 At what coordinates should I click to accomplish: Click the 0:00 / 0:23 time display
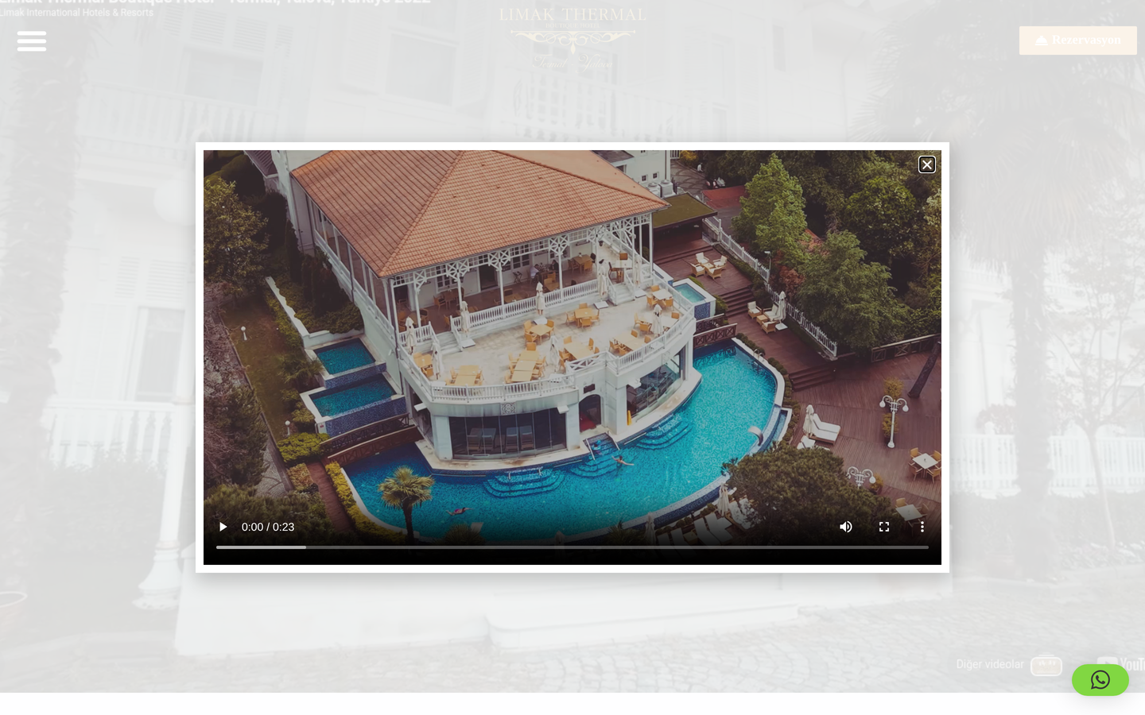tap(268, 527)
